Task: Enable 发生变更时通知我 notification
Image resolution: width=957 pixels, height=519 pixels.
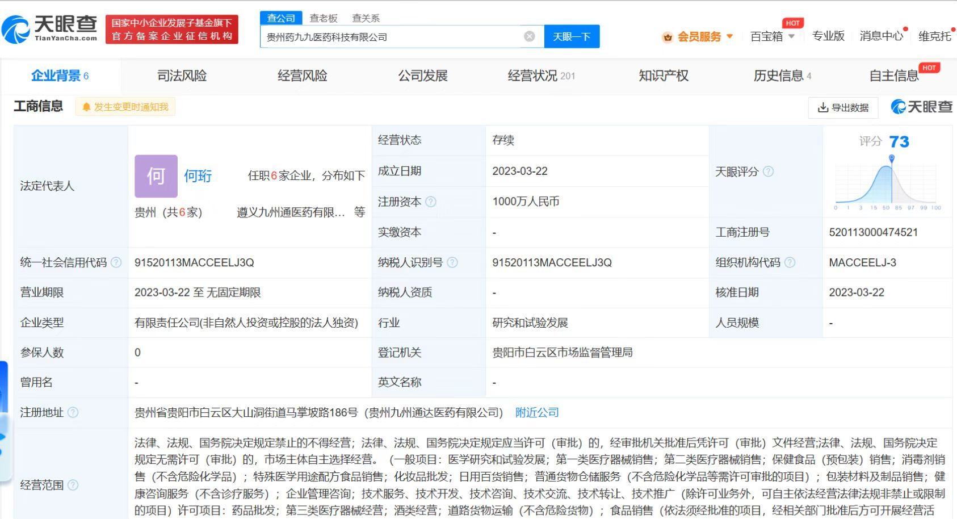Action: pos(125,107)
